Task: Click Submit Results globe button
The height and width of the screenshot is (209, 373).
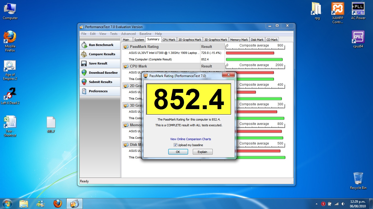Action: 100,82
